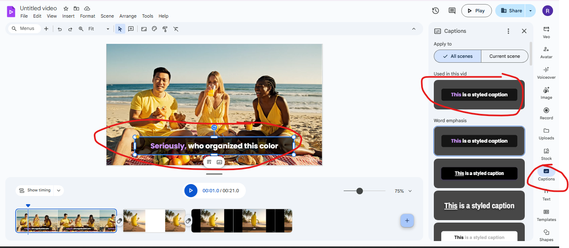Screen dimensions: 569x248
Task: Click the Play button at top
Action: point(476,11)
